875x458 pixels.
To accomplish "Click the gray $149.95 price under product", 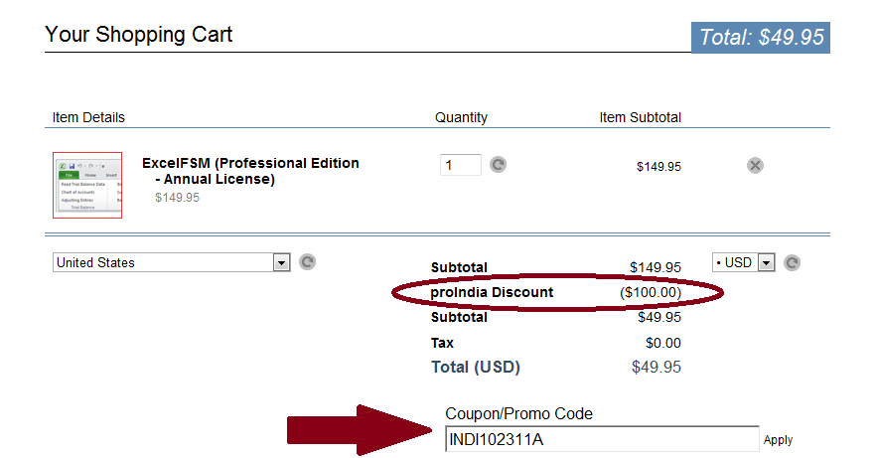I will point(177,197).
